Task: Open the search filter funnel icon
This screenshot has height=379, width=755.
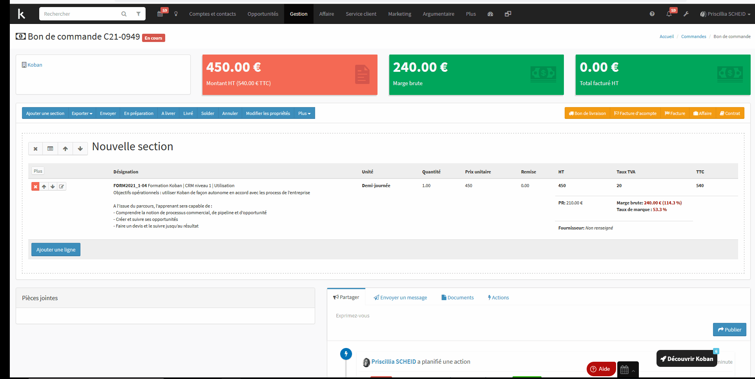Action: 139,14
